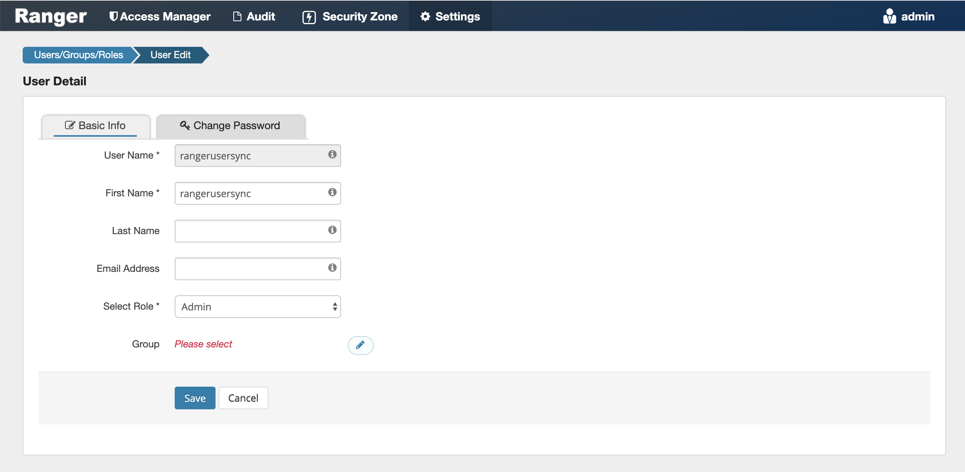
Task: Open the Access Manager menu
Action: pyautogui.click(x=160, y=16)
